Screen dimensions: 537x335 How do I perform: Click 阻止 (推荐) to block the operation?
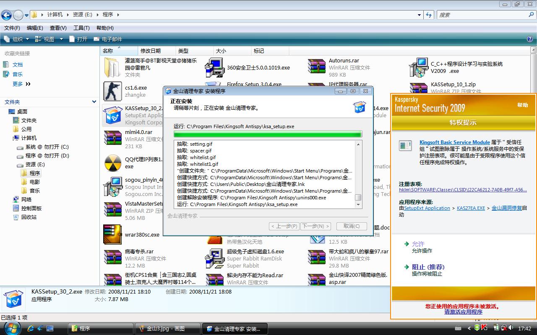pos(428,267)
